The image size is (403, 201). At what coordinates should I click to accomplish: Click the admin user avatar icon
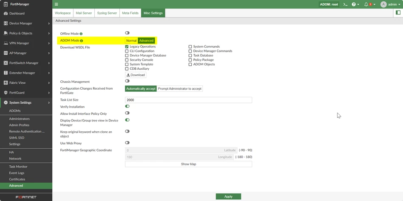pyautogui.click(x=383, y=4)
